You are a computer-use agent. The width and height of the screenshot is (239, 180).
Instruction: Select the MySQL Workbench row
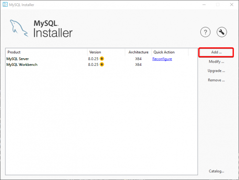tap(101, 64)
